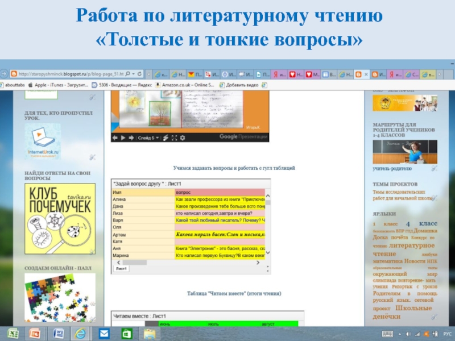
Task: Open Internet Explorer from the taskbar
Action: [80, 334]
